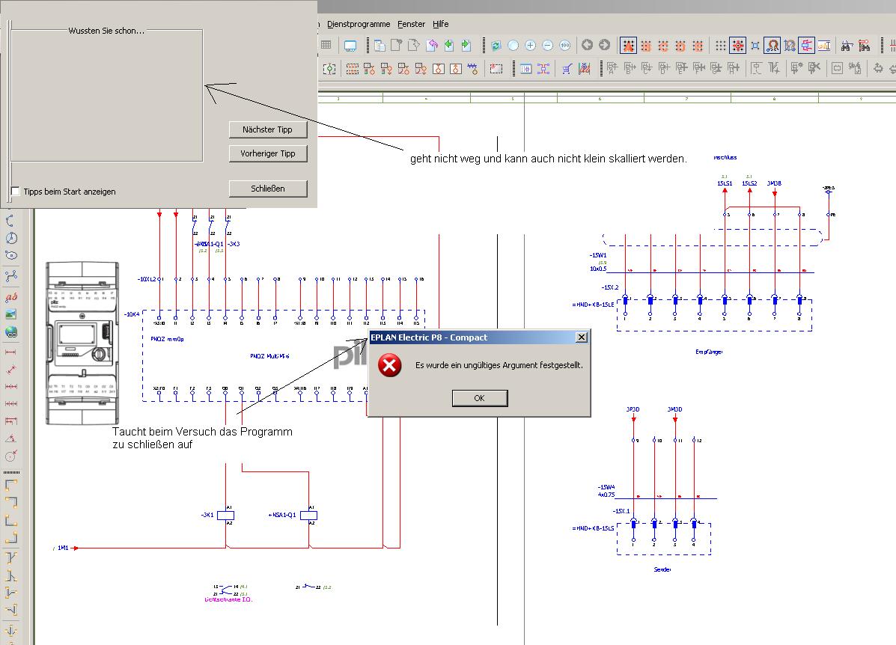Image resolution: width=896 pixels, height=645 pixels.
Task: Click the back navigation arrow icon
Action: pyautogui.click(x=587, y=45)
